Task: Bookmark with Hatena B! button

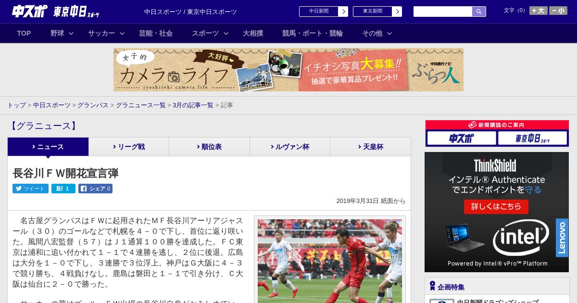Action: tap(63, 189)
